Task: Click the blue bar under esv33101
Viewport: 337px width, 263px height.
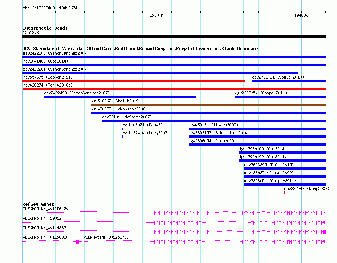Action: [x=214, y=121]
